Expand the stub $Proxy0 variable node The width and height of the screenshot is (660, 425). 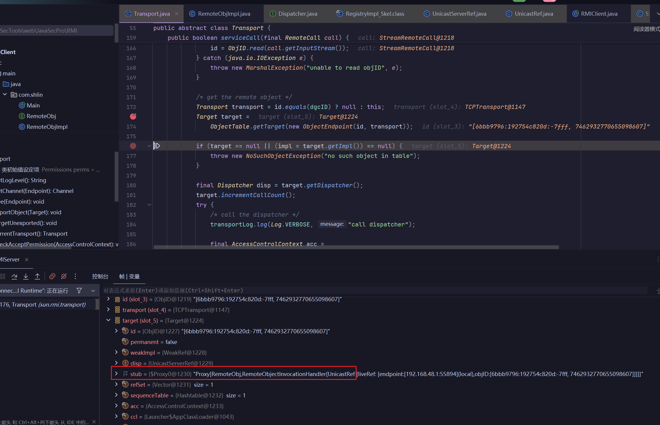tap(116, 374)
